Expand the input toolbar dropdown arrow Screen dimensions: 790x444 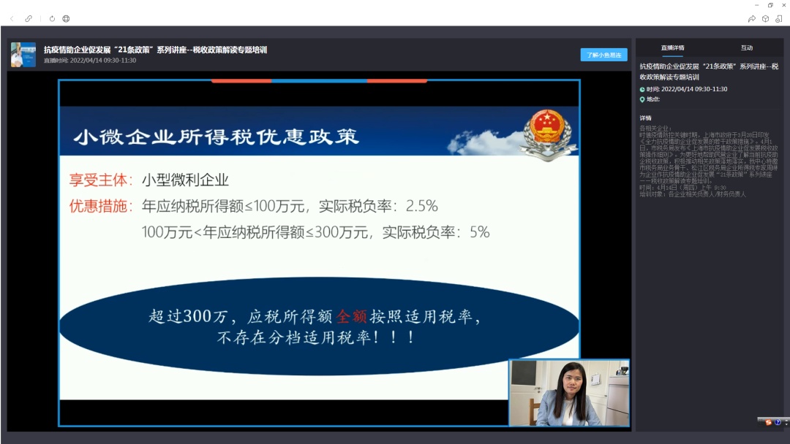pyautogui.click(x=786, y=423)
